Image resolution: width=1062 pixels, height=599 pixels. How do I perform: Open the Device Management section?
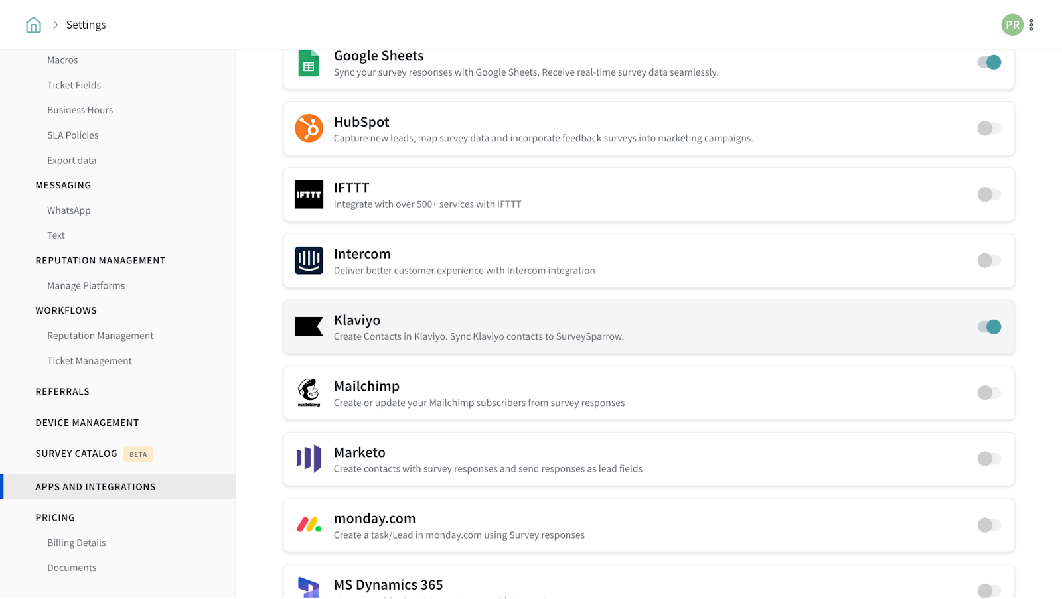(87, 423)
